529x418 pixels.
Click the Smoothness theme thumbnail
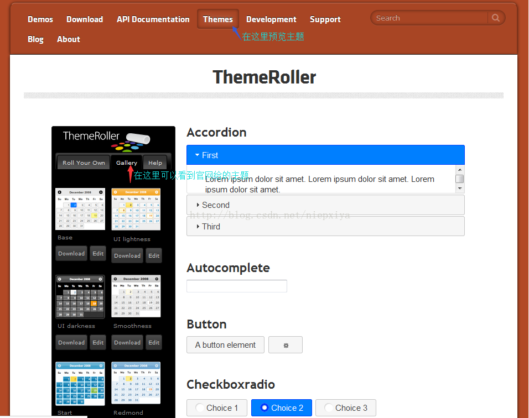click(136, 296)
